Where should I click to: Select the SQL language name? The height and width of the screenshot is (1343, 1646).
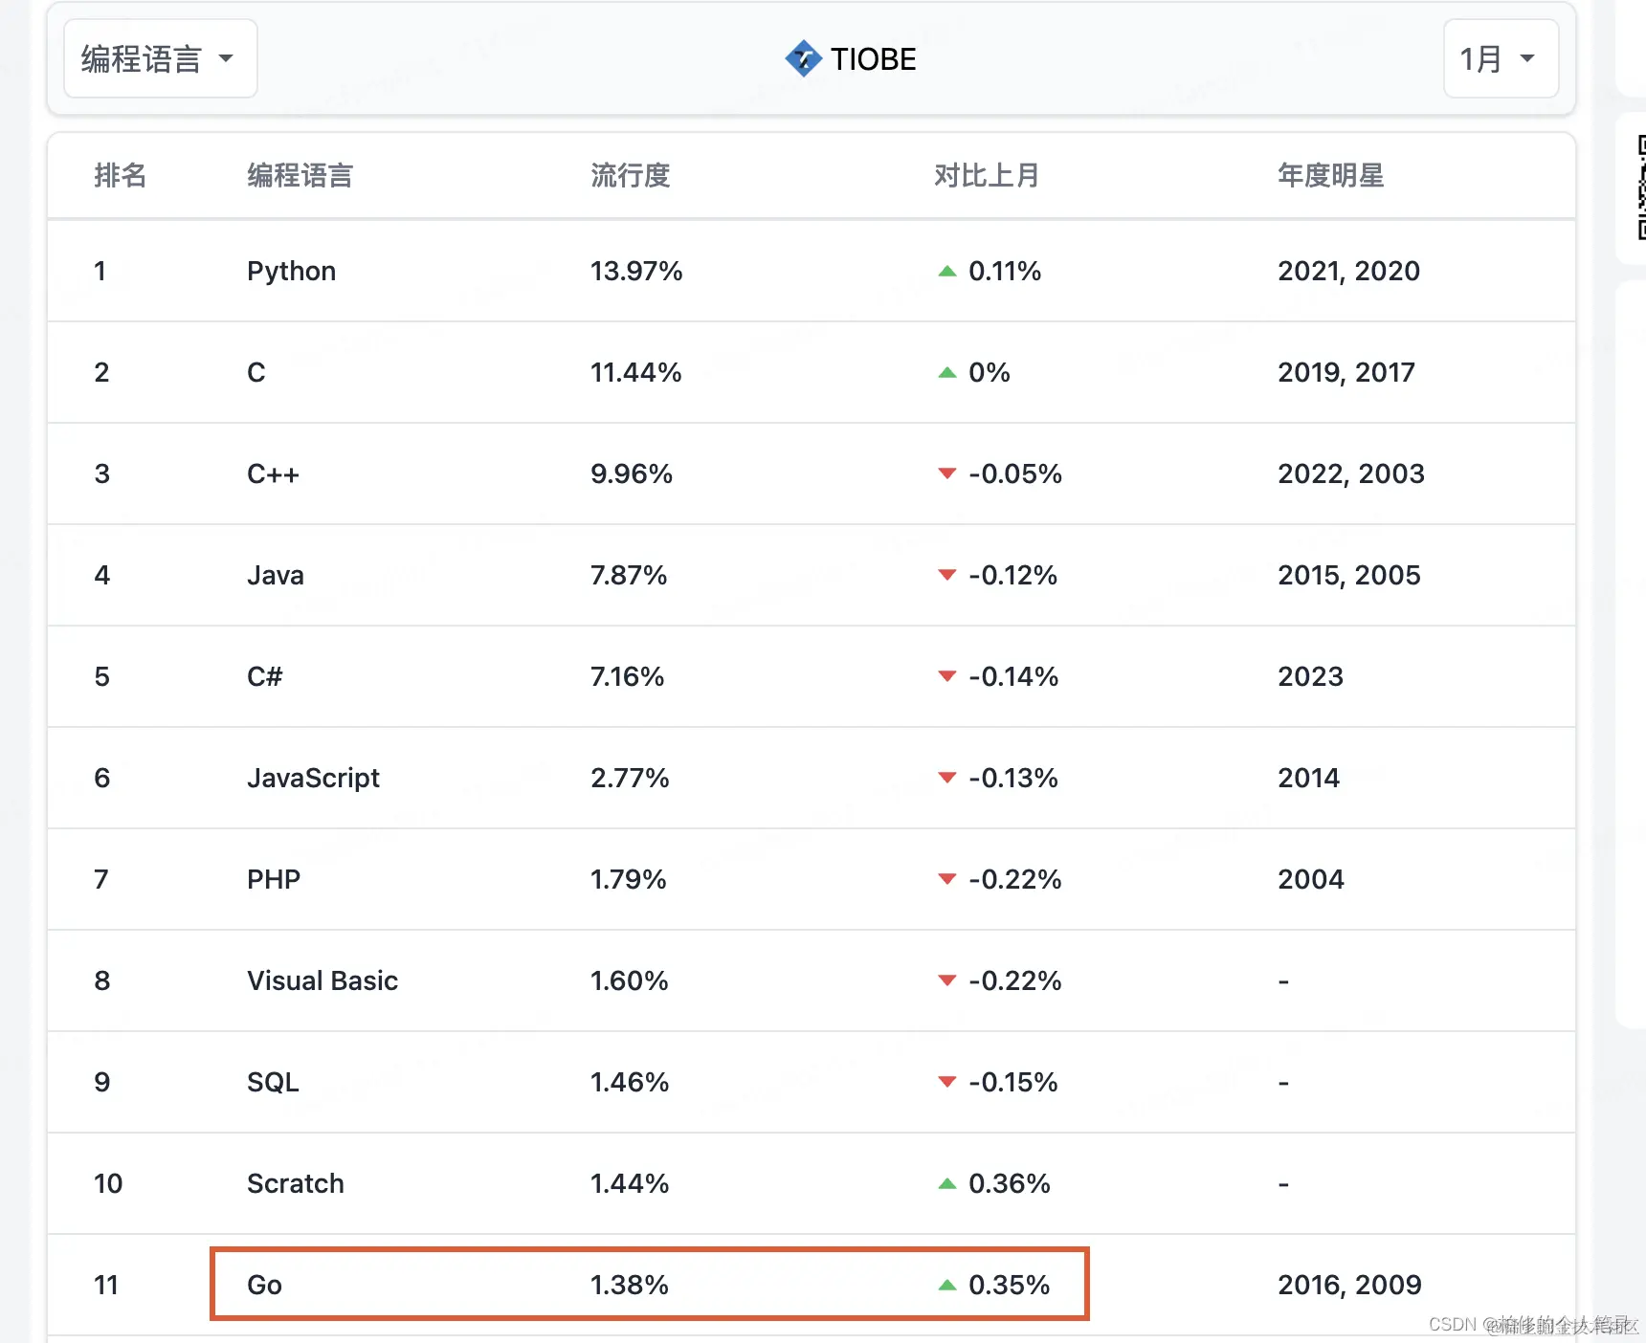(274, 1082)
